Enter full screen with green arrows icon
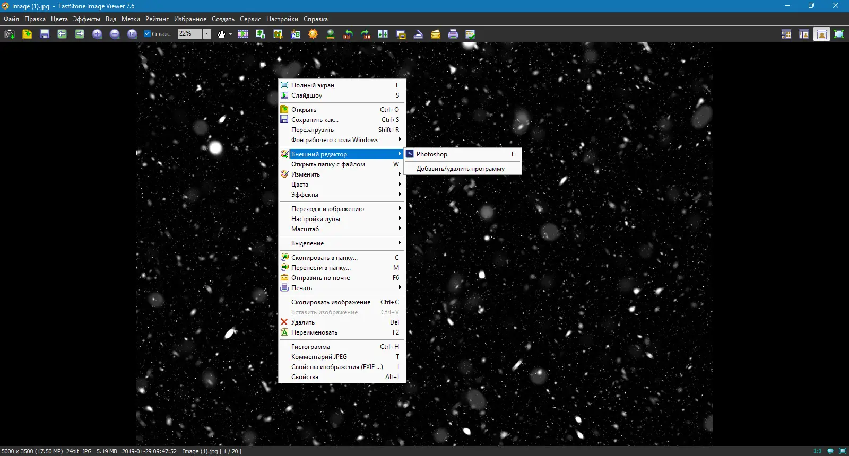The image size is (849, 456). pos(839,34)
